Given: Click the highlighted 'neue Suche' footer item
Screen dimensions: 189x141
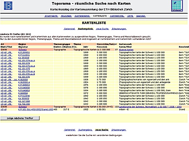Looking at the screenshot, I should [x=102, y=130].
